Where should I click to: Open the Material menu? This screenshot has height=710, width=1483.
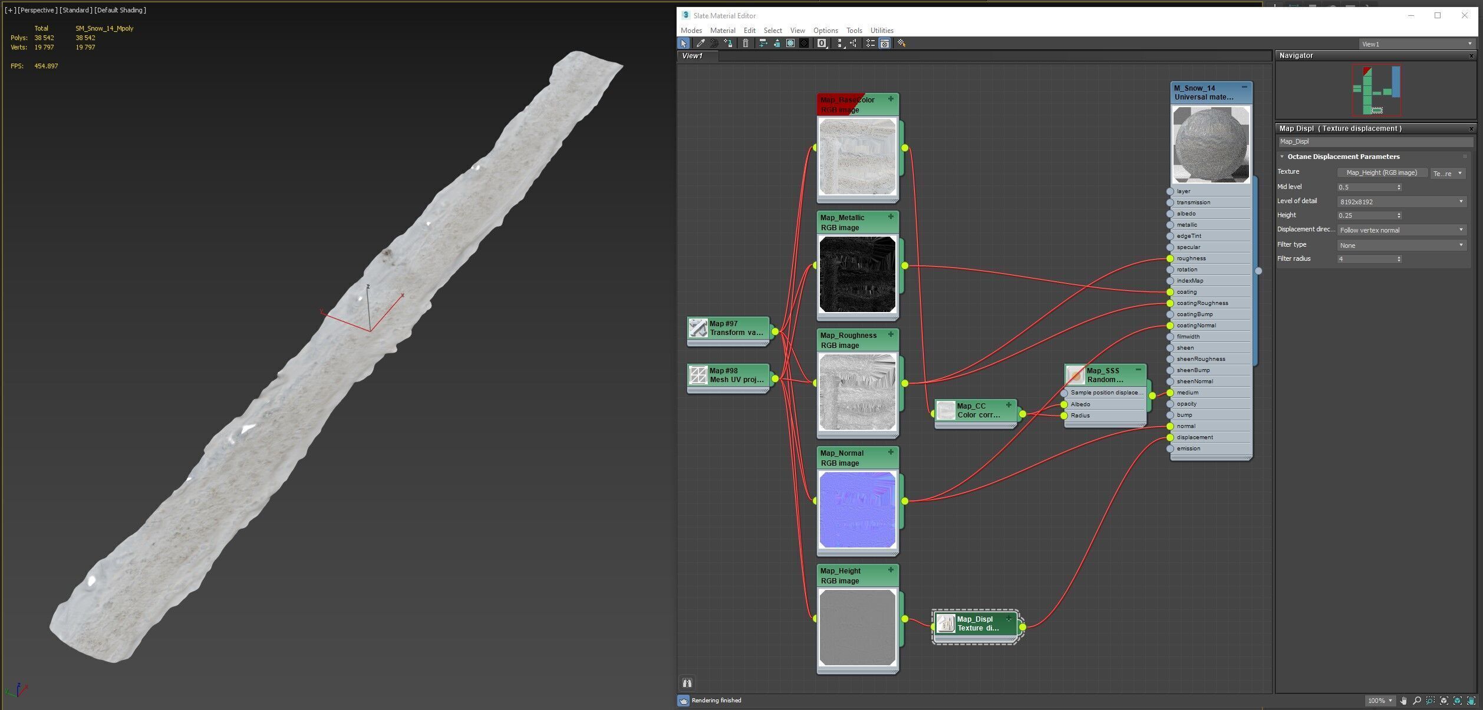[x=722, y=31]
